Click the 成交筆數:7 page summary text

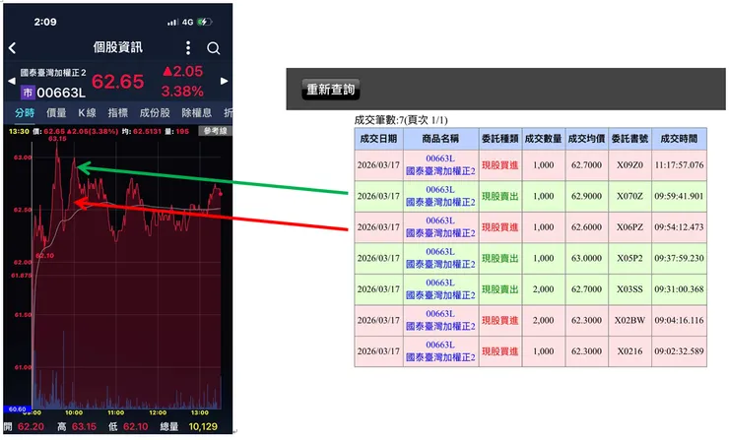point(401,120)
